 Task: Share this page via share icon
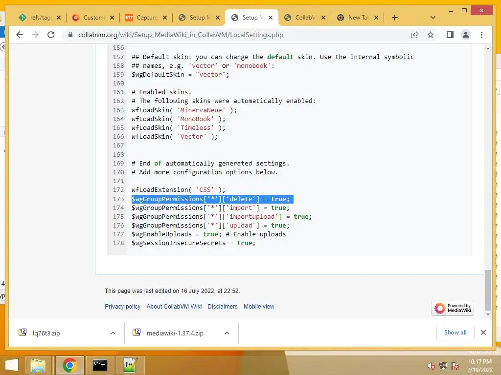[415, 35]
